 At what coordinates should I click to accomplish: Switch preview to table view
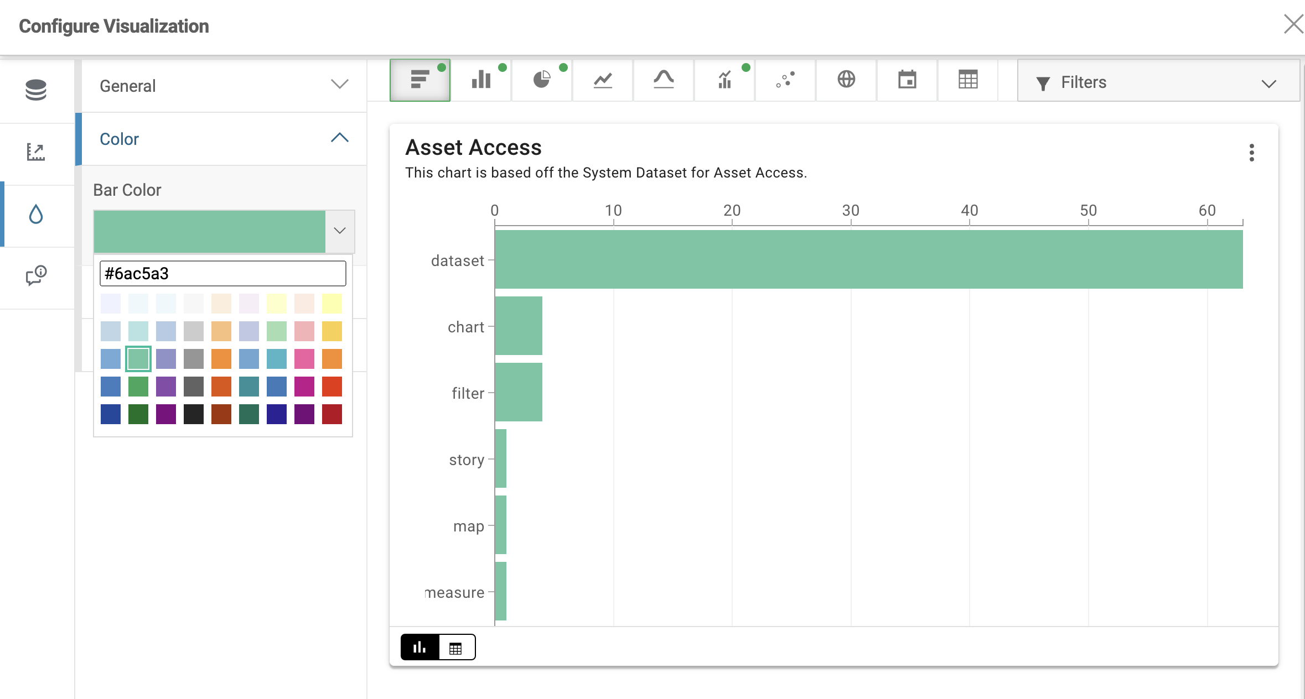(455, 647)
